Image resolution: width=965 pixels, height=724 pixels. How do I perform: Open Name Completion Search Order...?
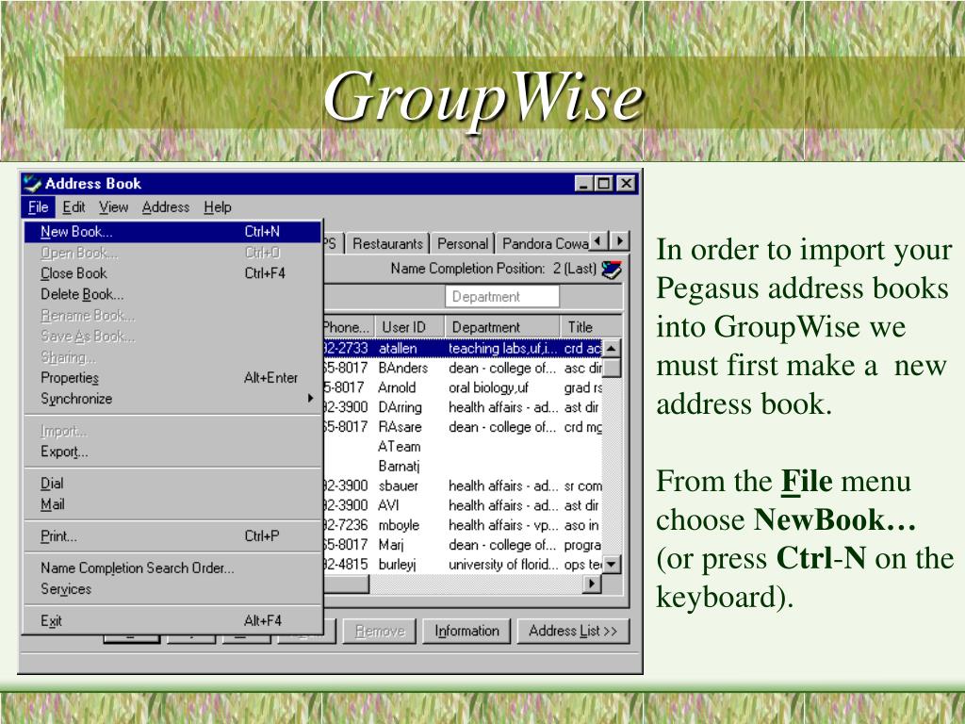click(x=173, y=568)
